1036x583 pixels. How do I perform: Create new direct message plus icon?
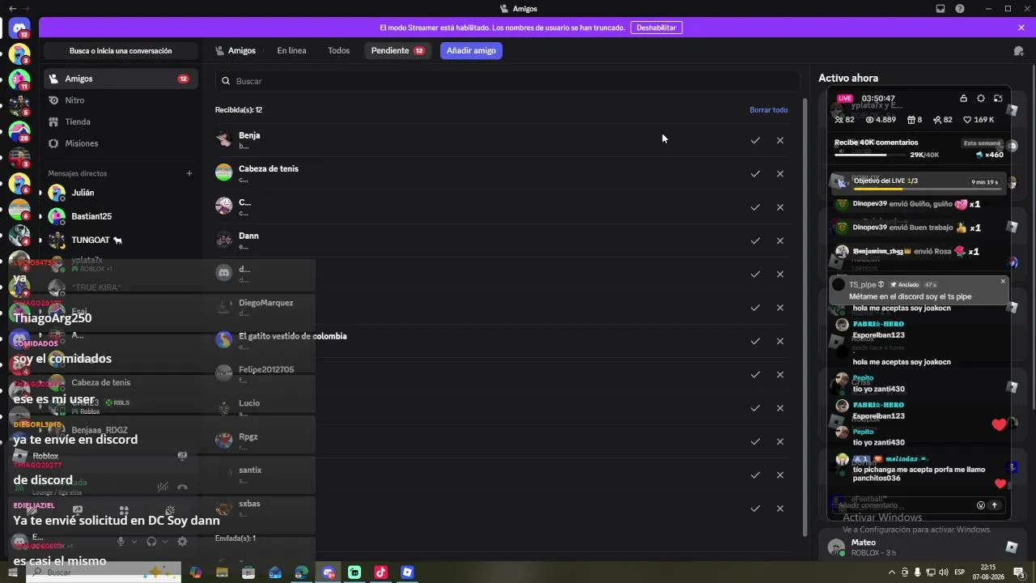(x=189, y=173)
